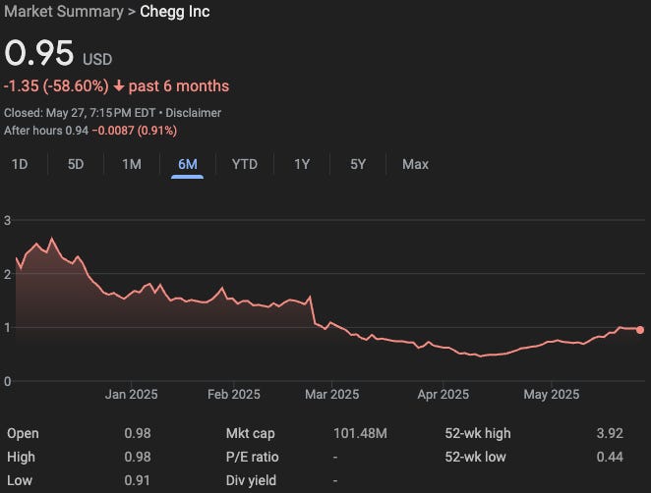Click the Apr 2025 axis label
Viewport: 651px width, 493px height.
[443, 394]
